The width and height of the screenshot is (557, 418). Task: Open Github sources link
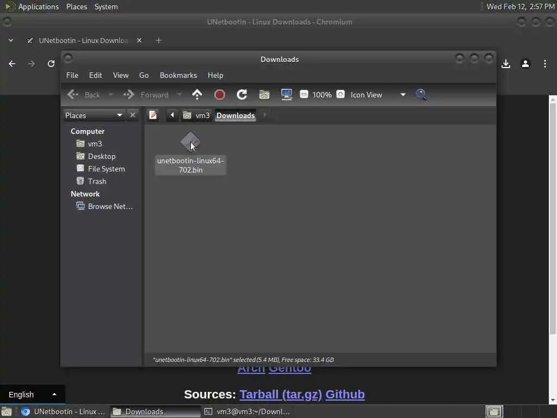345,394
